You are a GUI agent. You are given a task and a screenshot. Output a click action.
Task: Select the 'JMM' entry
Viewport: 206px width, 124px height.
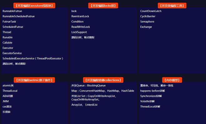tap(6, 101)
